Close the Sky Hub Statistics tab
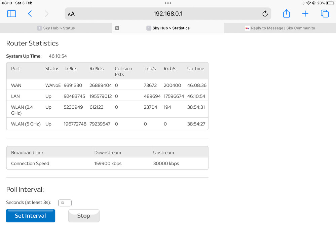The height and width of the screenshot is (252, 336). click(117, 28)
